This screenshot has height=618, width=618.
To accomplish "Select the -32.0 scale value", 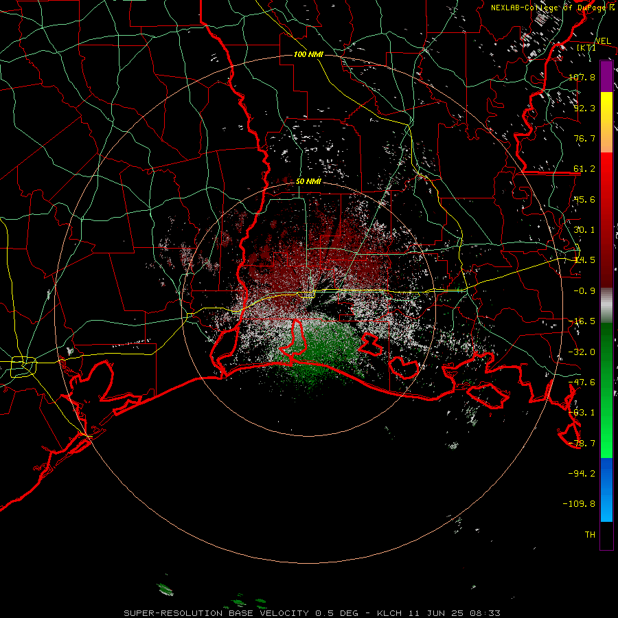I will [582, 352].
